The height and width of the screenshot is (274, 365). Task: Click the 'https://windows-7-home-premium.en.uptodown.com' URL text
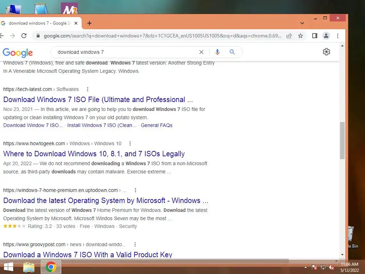[61, 191]
